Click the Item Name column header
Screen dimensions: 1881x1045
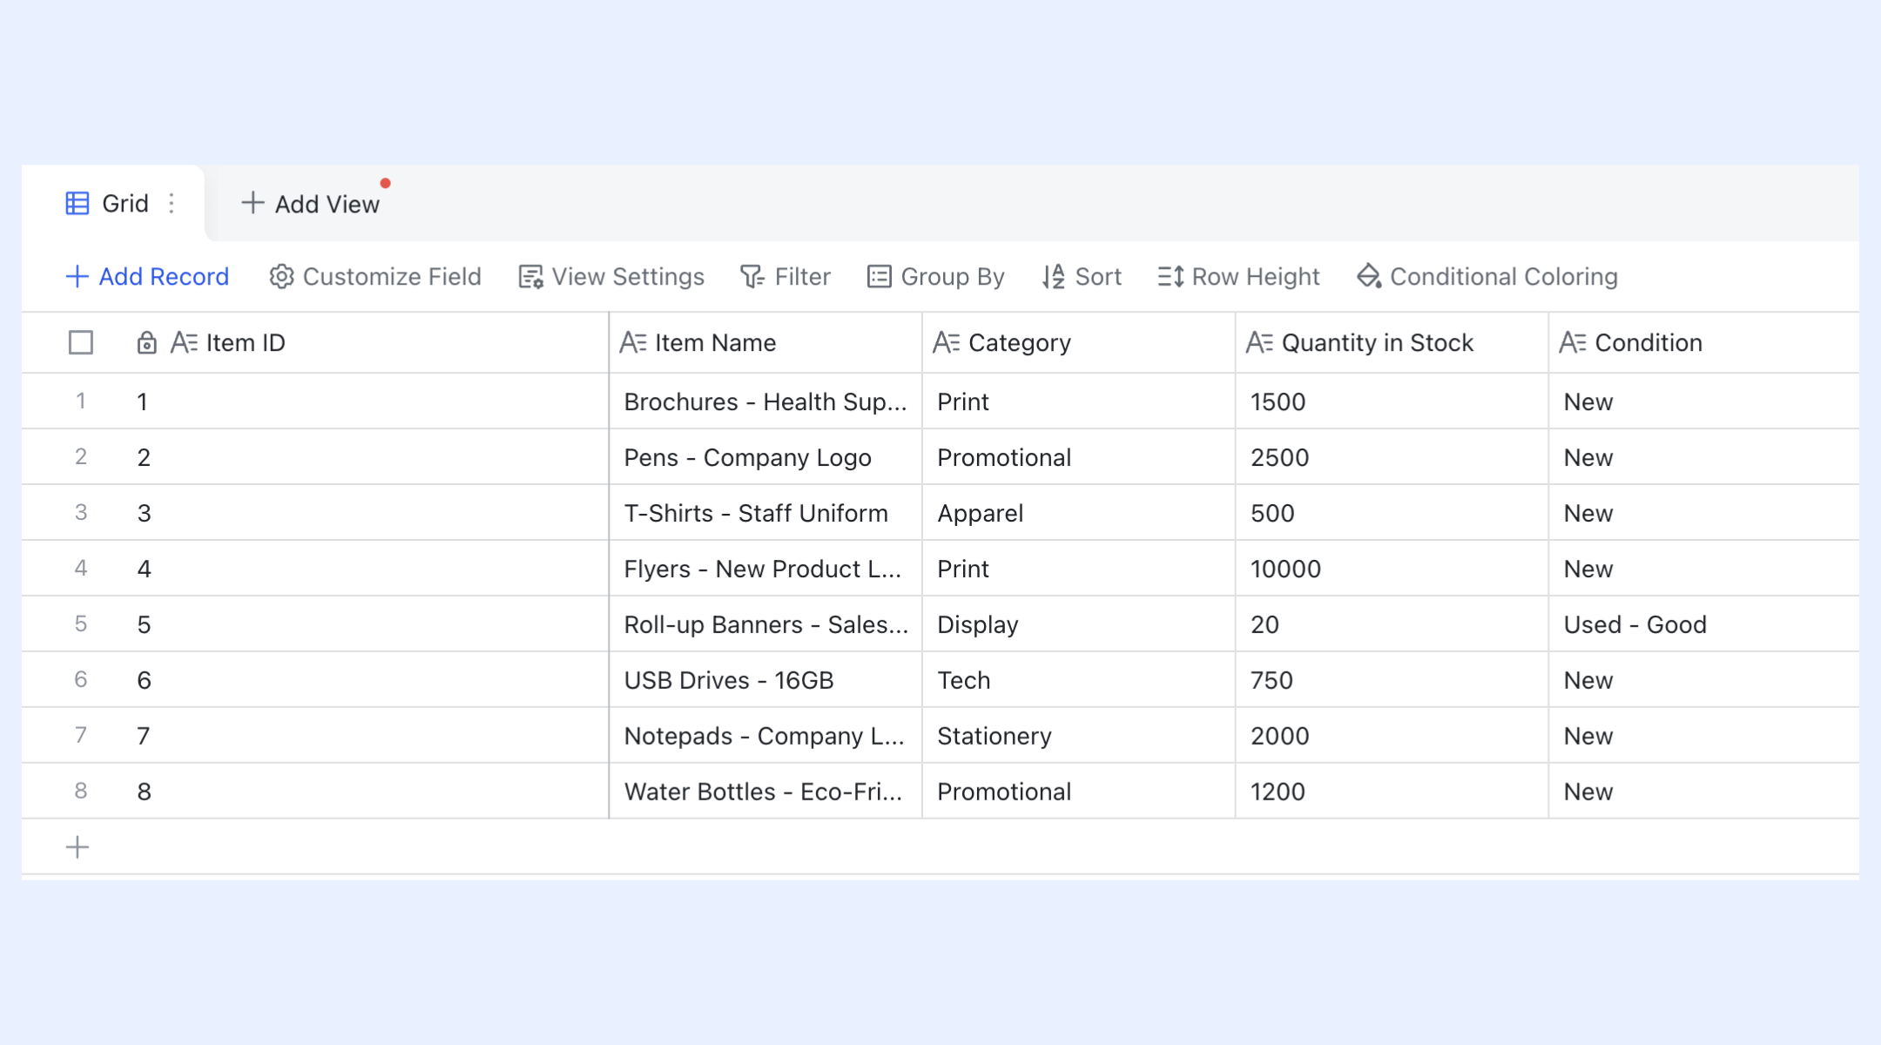tap(765, 343)
